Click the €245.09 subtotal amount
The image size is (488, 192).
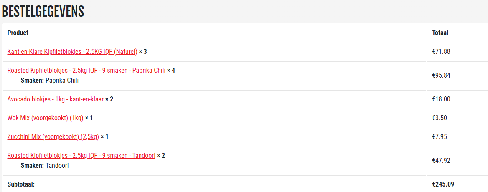pos(442,184)
